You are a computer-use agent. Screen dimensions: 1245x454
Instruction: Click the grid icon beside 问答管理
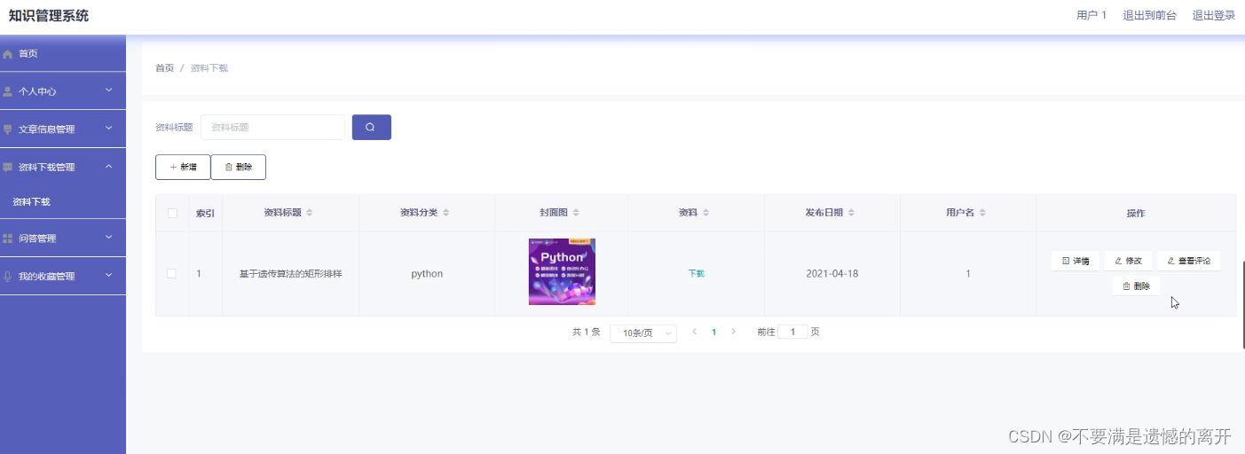point(8,239)
